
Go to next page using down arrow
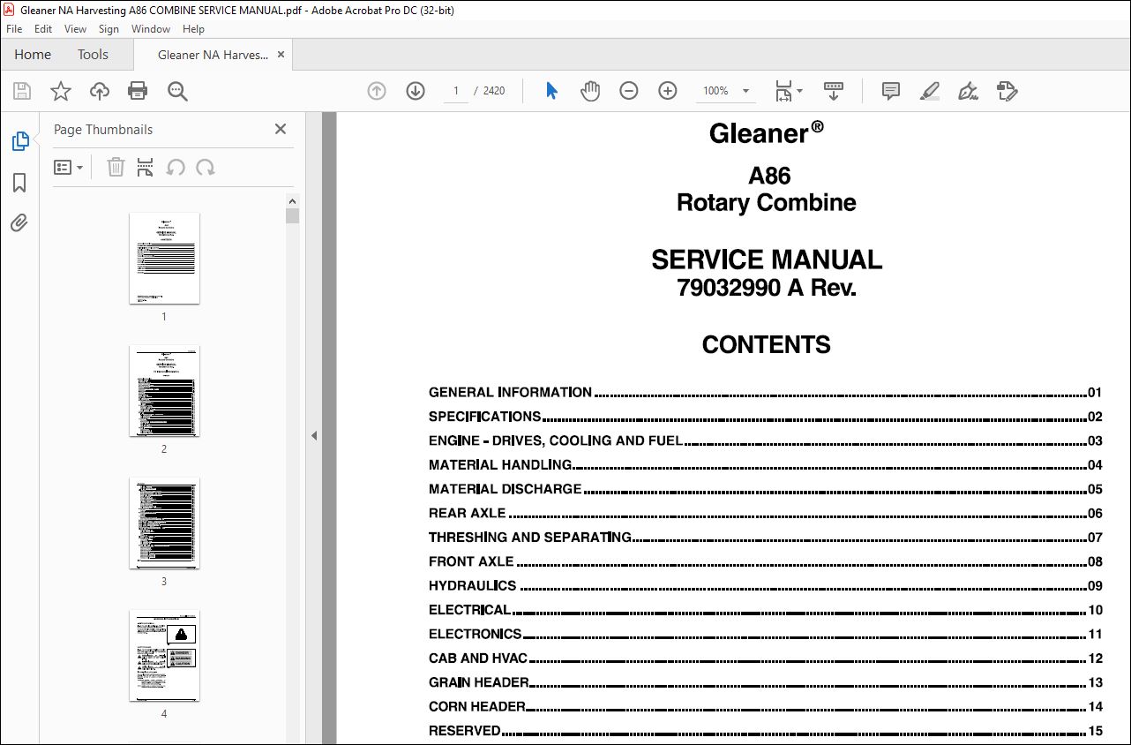tap(416, 91)
